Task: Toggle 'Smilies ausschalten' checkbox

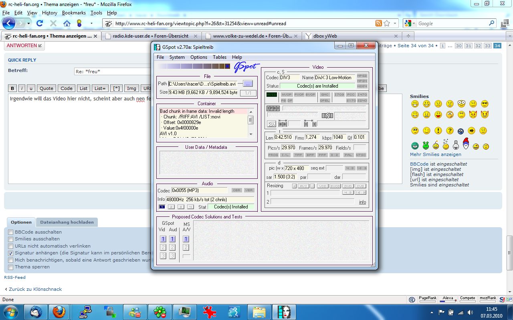Action: pyautogui.click(x=11, y=239)
